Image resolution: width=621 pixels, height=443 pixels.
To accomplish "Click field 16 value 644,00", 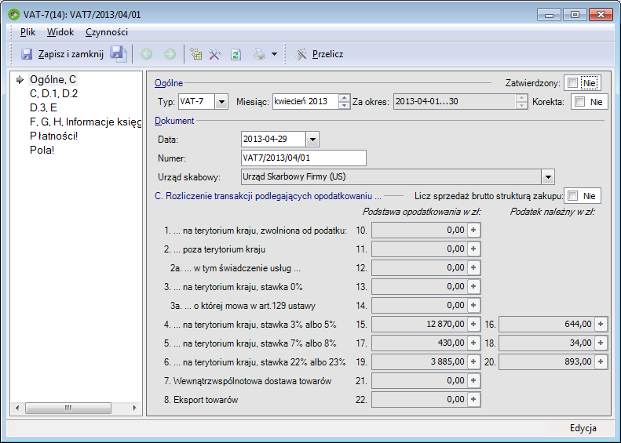I will coord(546,324).
